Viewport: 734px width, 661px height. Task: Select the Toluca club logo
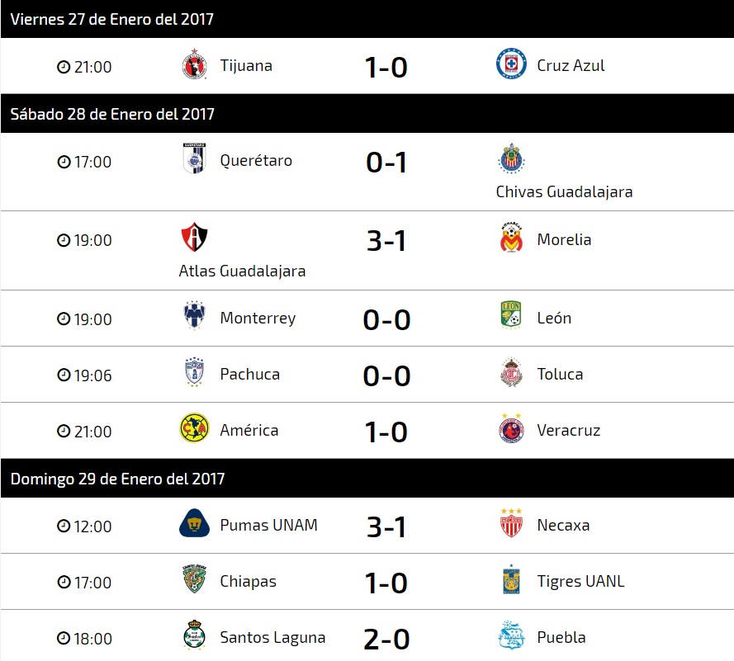tap(511, 372)
